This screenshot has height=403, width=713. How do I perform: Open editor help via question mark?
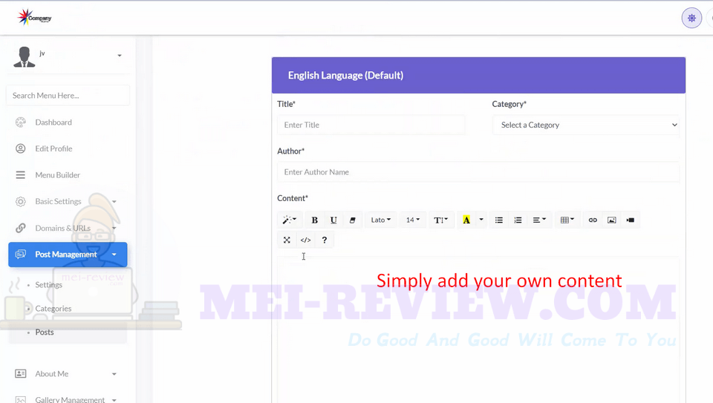pos(325,240)
